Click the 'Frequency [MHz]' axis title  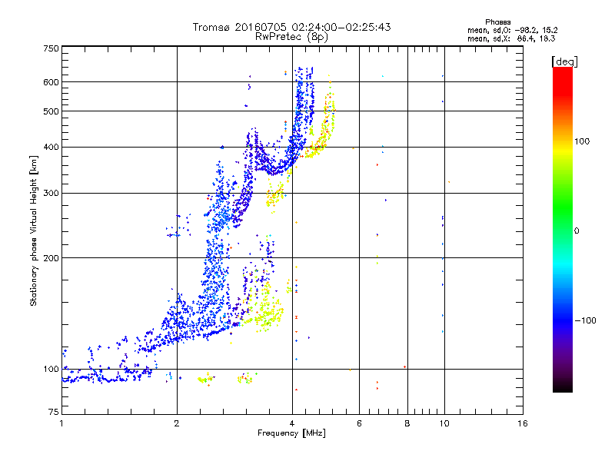click(291, 433)
